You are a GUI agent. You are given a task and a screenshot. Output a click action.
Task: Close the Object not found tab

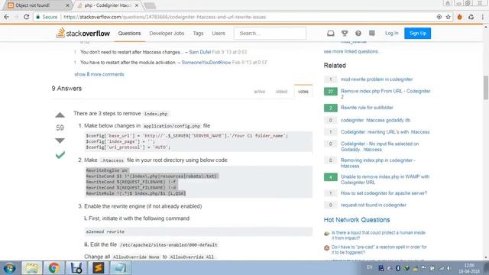(x=68, y=5)
